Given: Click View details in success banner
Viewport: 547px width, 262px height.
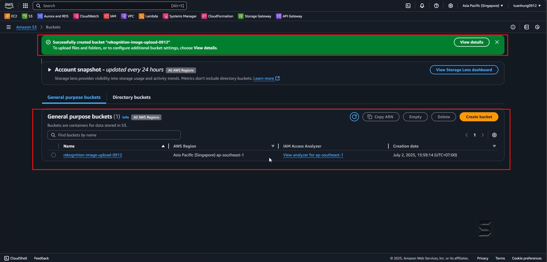Looking at the screenshot, I should pyautogui.click(x=472, y=42).
